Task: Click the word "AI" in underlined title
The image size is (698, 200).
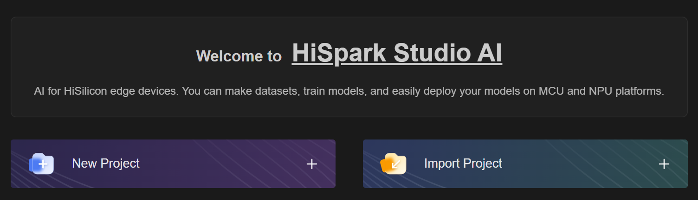Action: 489,53
